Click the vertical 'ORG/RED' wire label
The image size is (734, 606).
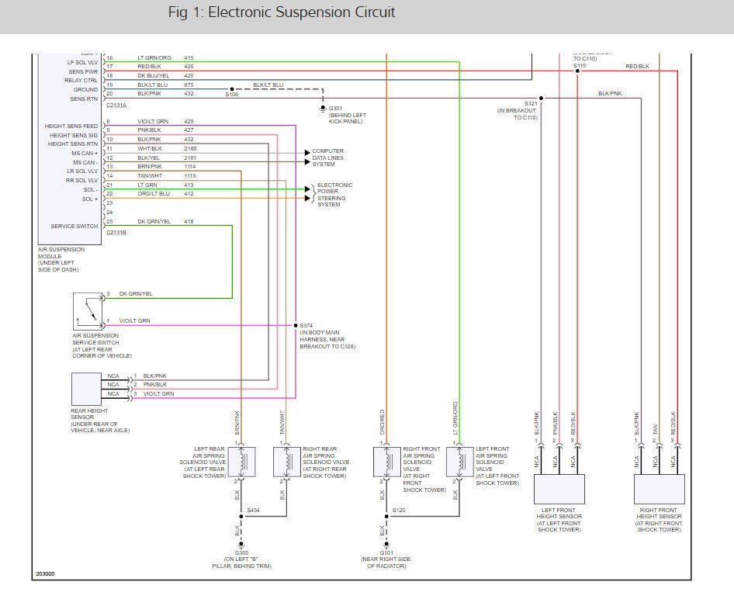pyautogui.click(x=382, y=421)
